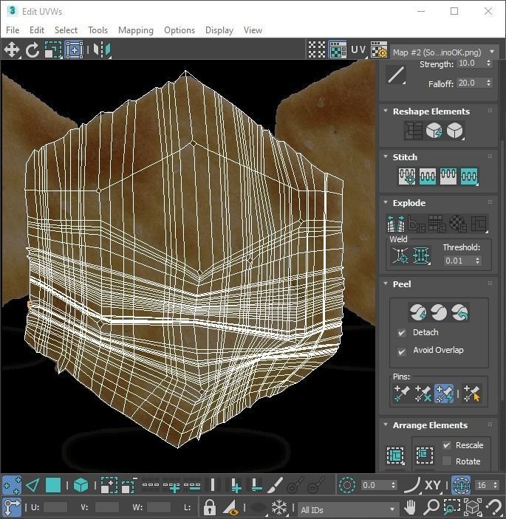Select the Freeform mode tool
Image resolution: width=506 pixels, height=519 pixels.
pos(74,50)
